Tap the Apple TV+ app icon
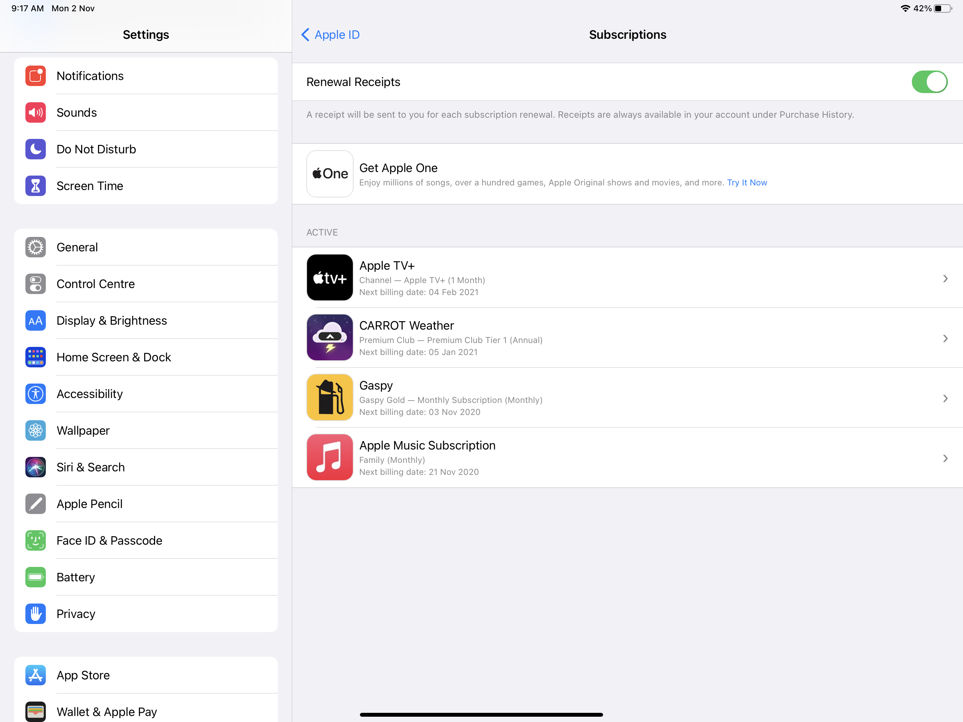The width and height of the screenshot is (963, 722). [330, 277]
